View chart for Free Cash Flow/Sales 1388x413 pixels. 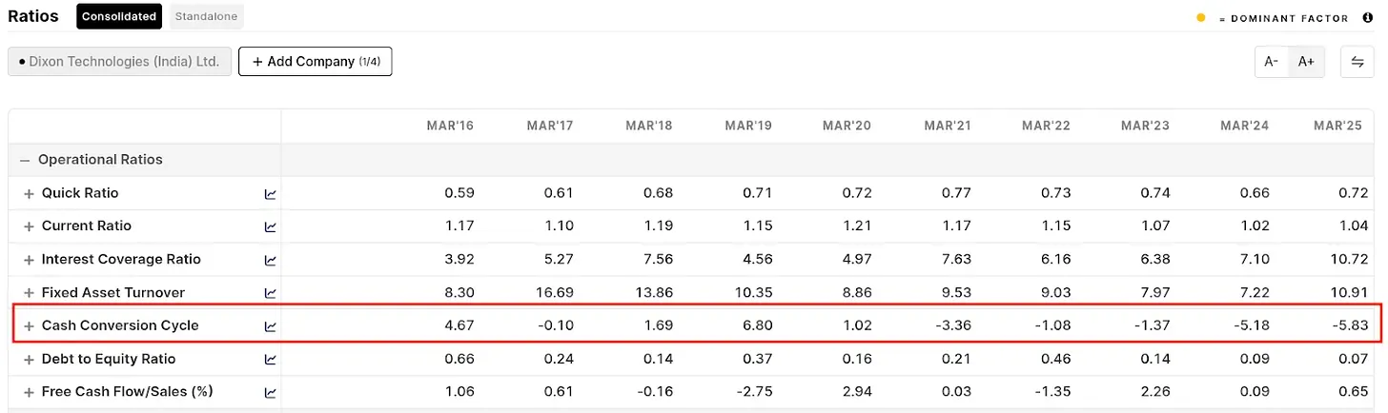271,392
